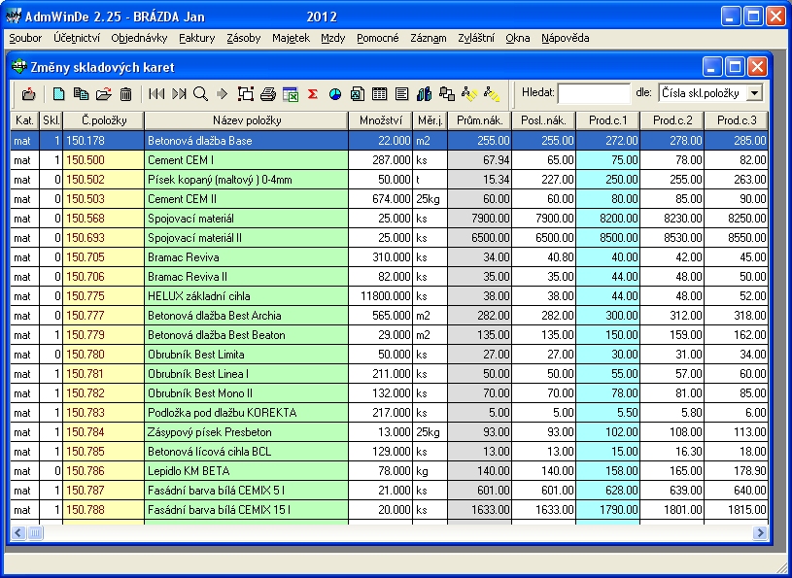Click the gray right-arrow toolbar icon
Image resolution: width=792 pixels, height=578 pixels.
tap(222, 94)
